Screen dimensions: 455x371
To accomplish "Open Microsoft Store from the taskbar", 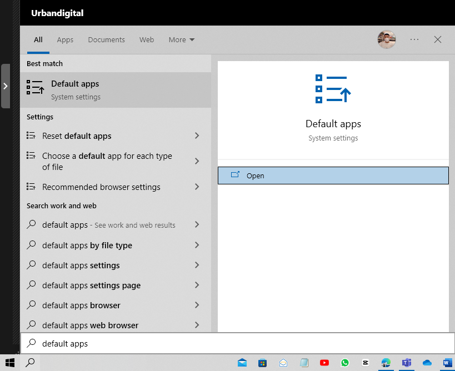I will 262,363.
